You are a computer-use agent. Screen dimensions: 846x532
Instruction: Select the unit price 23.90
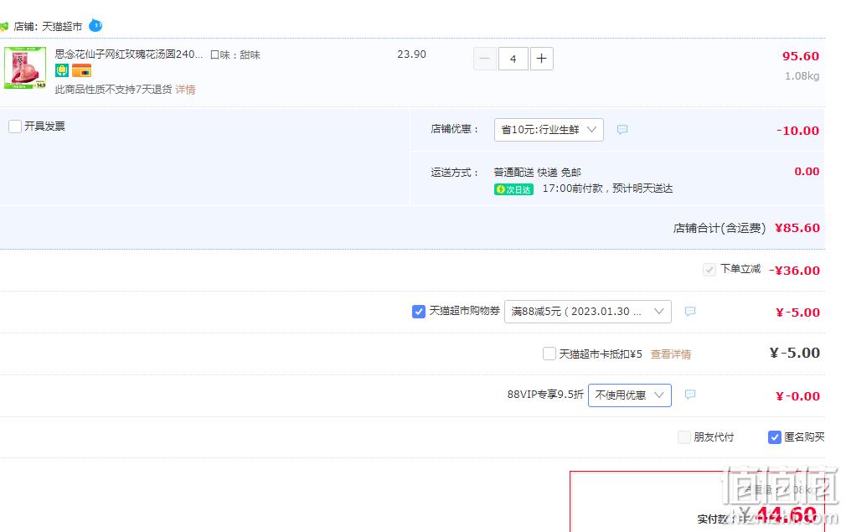click(411, 54)
